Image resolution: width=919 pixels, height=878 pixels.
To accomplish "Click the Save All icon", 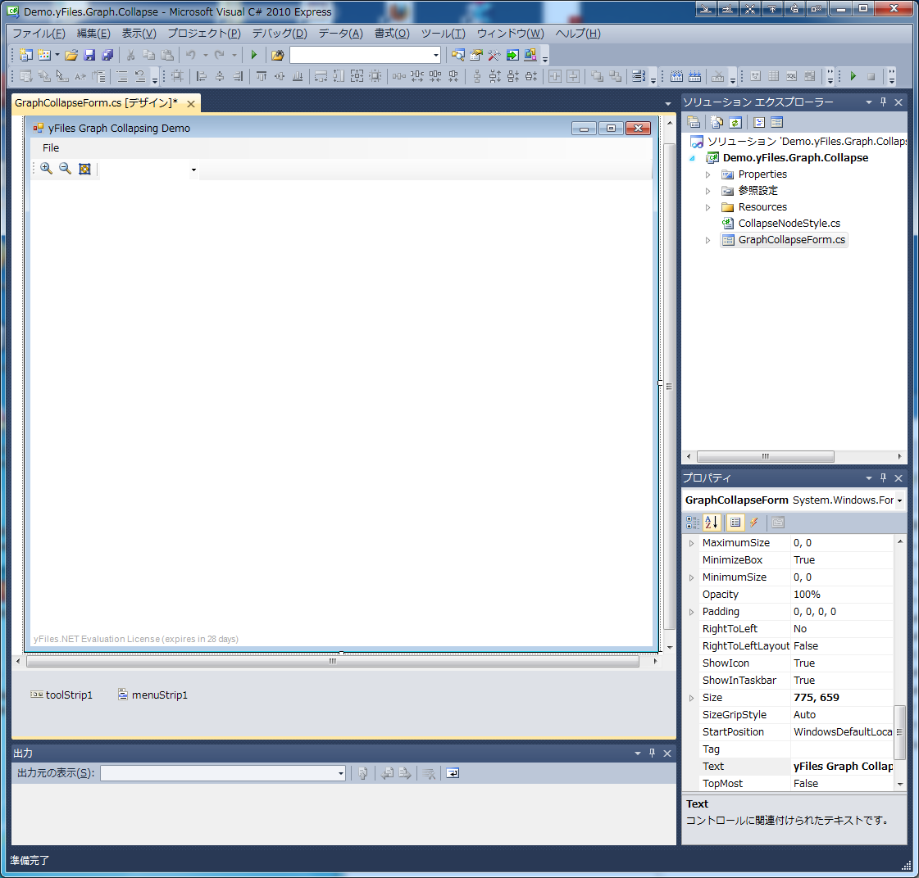I will (x=107, y=55).
